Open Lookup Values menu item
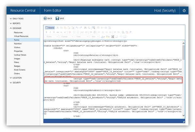The height and width of the screenshot is (132, 195). click(x=20, y=55)
